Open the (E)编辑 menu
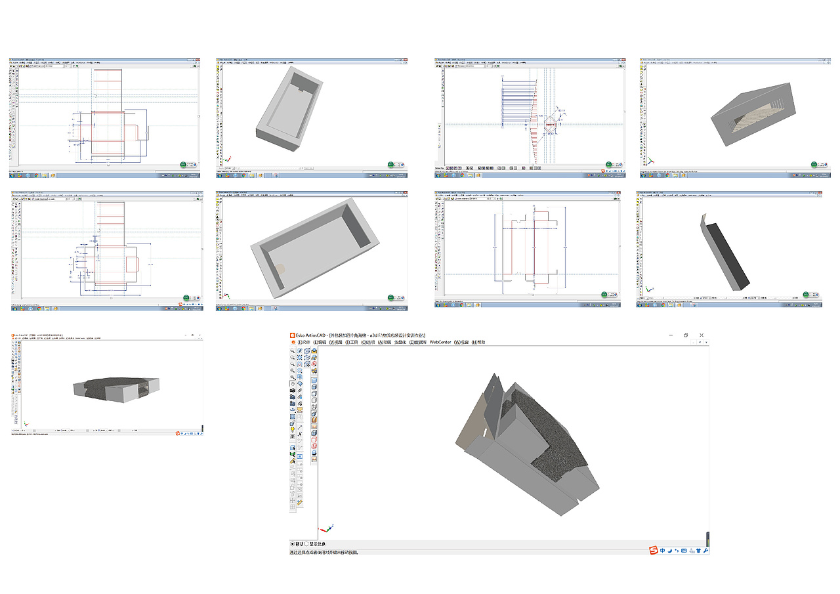The height and width of the screenshot is (594, 840). (x=320, y=342)
